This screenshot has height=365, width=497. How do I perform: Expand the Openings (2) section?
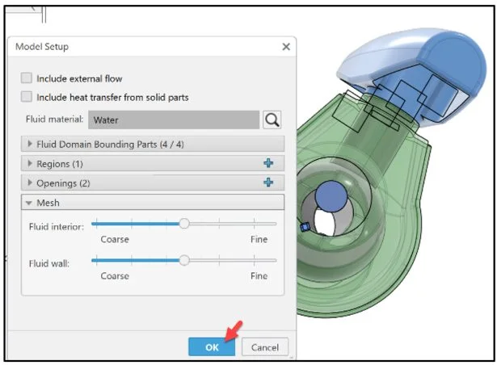(x=31, y=182)
